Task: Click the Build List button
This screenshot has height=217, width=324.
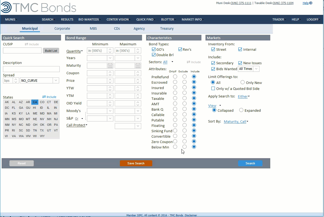Action: click(51, 51)
